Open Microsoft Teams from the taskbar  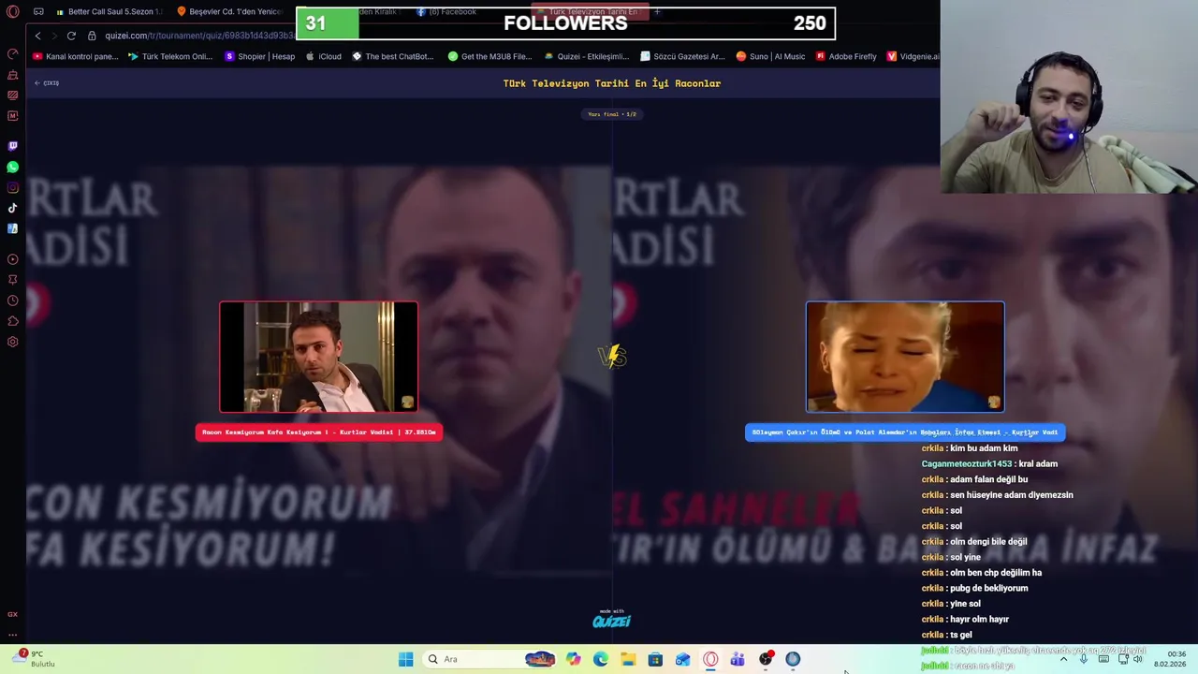coord(738,659)
